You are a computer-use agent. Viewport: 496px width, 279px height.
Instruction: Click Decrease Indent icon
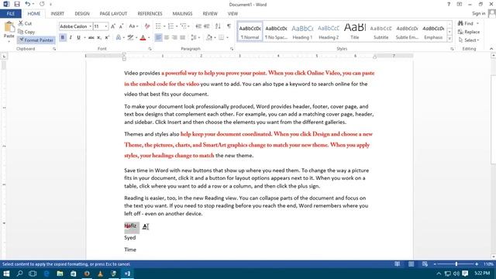(198, 26)
